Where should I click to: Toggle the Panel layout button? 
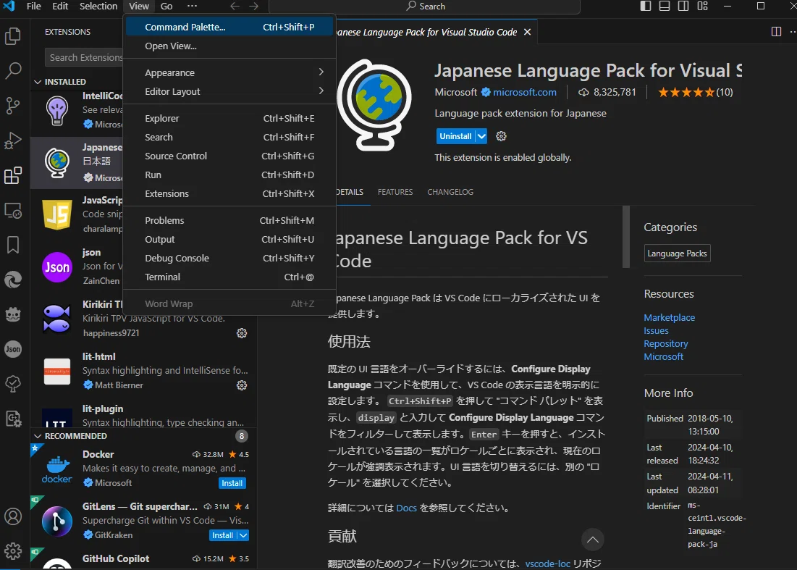pyautogui.click(x=665, y=6)
